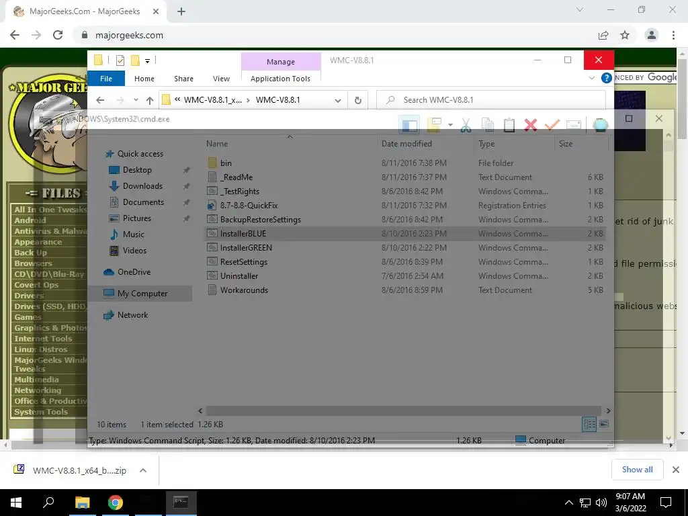Image resolution: width=688 pixels, height=516 pixels.
Task: Select the Workarounds text document
Action: pos(244,290)
